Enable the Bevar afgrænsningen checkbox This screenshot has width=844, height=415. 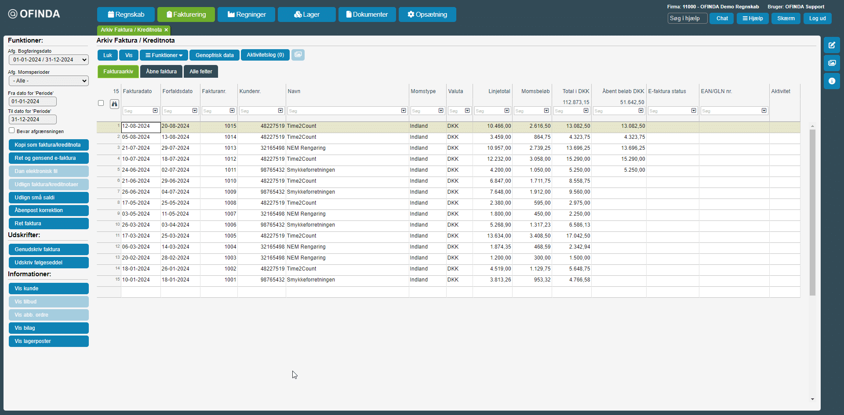12,130
